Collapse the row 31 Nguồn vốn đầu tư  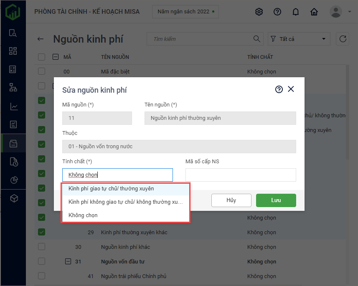[x=68, y=261]
